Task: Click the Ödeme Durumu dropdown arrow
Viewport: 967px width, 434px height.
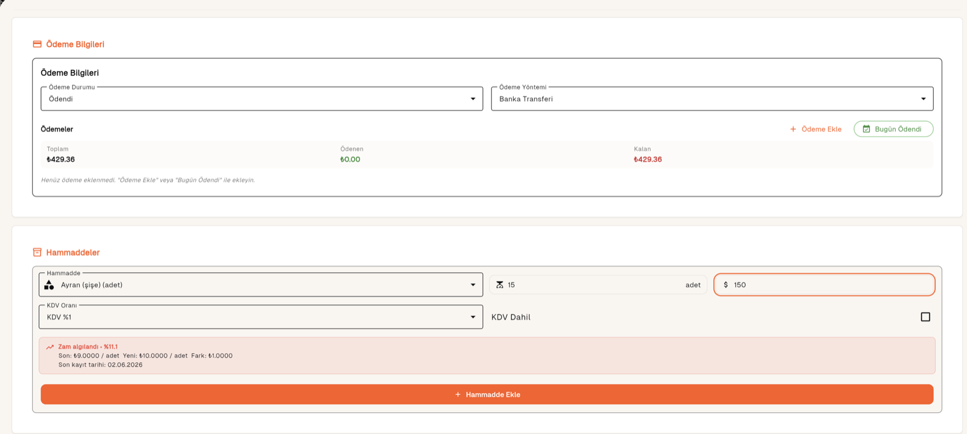Action: coord(473,99)
